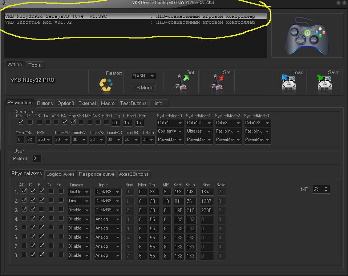This screenshot has height=276, width=348.
Task: Click the Load hard drive icon
Action: coord(289,82)
